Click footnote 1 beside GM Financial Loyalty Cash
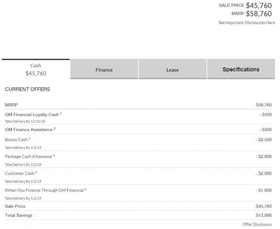The image size is (280, 229). click(60, 113)
